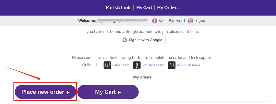This screenshot has height=104, width=276.
Task: Click the My orders section heading
Action: coord(142,77)
